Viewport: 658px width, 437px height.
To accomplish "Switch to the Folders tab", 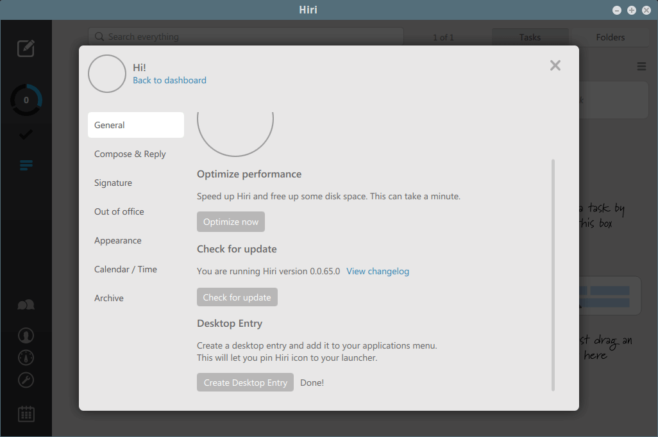I will (611, 37).
